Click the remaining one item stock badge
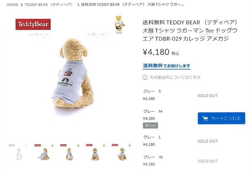This screenshot has height=181, width=252. pyautogui.click(x=150, y=125)
